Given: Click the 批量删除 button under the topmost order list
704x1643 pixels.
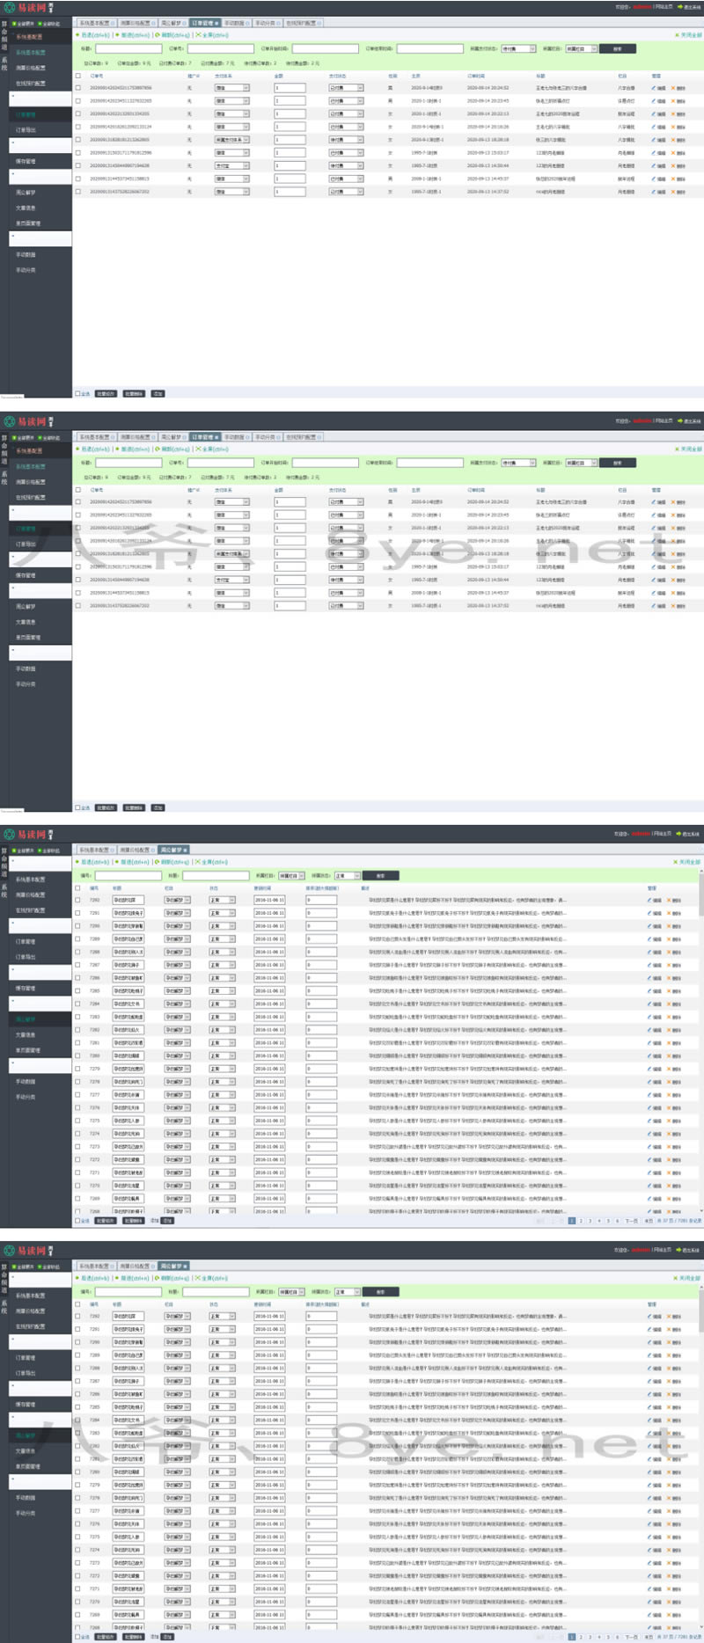Looking at the screenshot, I should [x=134, y=393].
